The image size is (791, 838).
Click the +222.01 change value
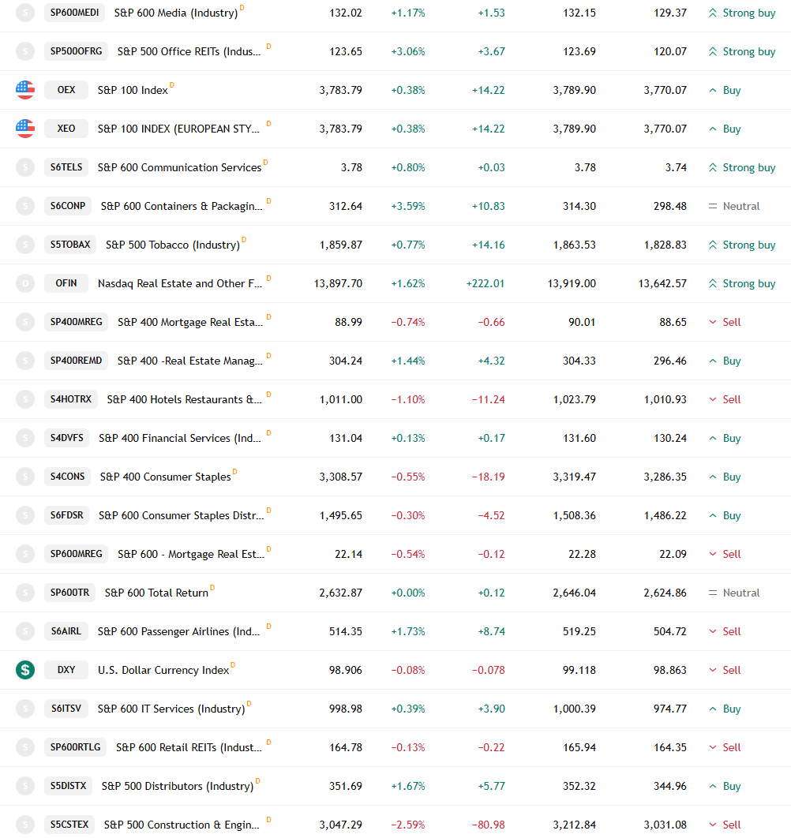click(x=485, y=283)
